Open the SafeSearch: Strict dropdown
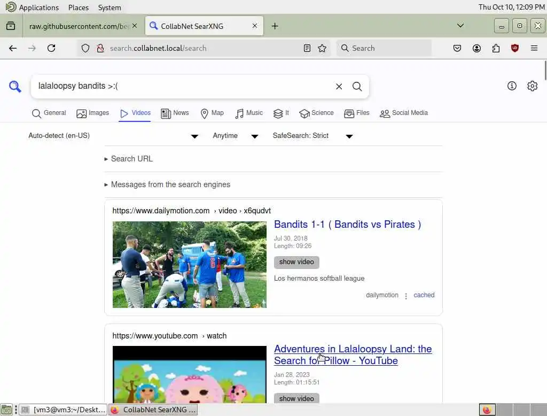The width and height of the screenshot is (547, 416). (313, 136)
